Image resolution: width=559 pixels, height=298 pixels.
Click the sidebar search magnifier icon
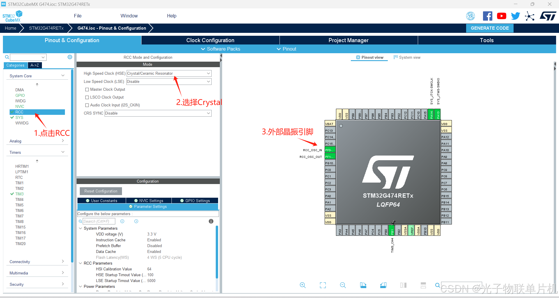tap(7, 57)
